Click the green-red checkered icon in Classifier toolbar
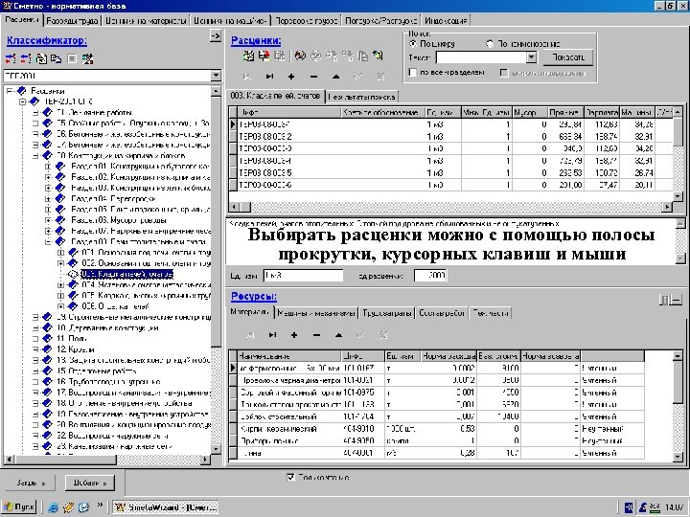This screenshot has width=690, height=517. (x=87, y=59)
